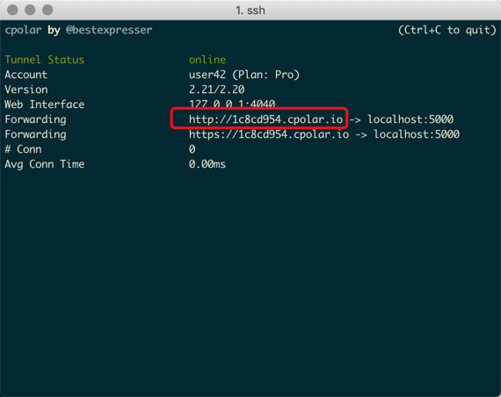Click the '@bestexpresser' author text
This screenshot has height=397, width=501.
tap(109, 30)
